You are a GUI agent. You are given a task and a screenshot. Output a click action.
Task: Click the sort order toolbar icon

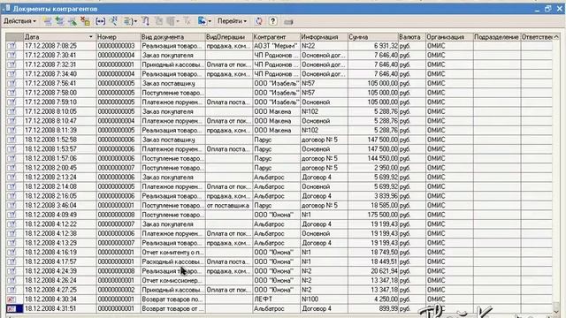[x=145, y=21]
